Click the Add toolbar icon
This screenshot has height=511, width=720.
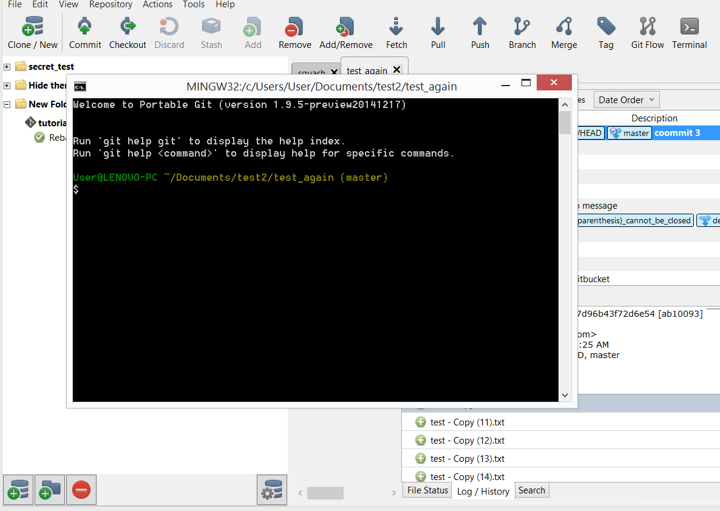pyautogui.click(x=253, y=27)
